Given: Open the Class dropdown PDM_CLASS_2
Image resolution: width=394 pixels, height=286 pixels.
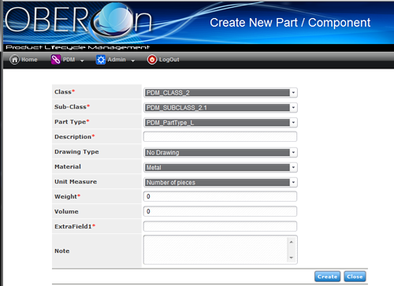Looking at the screenshot, I should pyautogui.click(x=221, y=93).
